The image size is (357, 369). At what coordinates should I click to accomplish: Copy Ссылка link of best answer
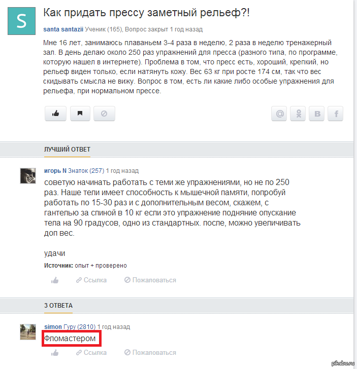(x=91, y=280)
